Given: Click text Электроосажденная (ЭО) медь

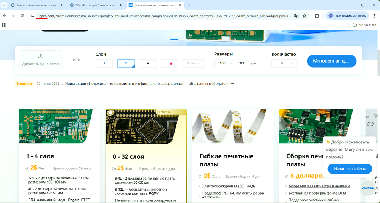Looking at the screenshot, I should (228, 186).
